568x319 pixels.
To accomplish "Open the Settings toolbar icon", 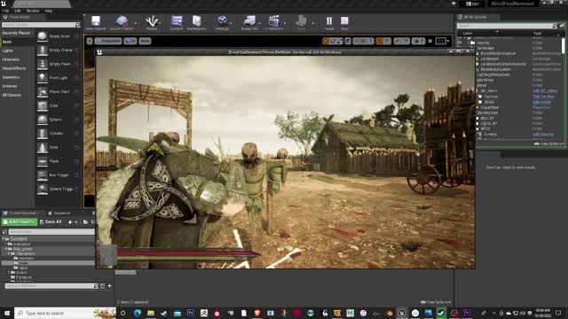I will point(222,22).
